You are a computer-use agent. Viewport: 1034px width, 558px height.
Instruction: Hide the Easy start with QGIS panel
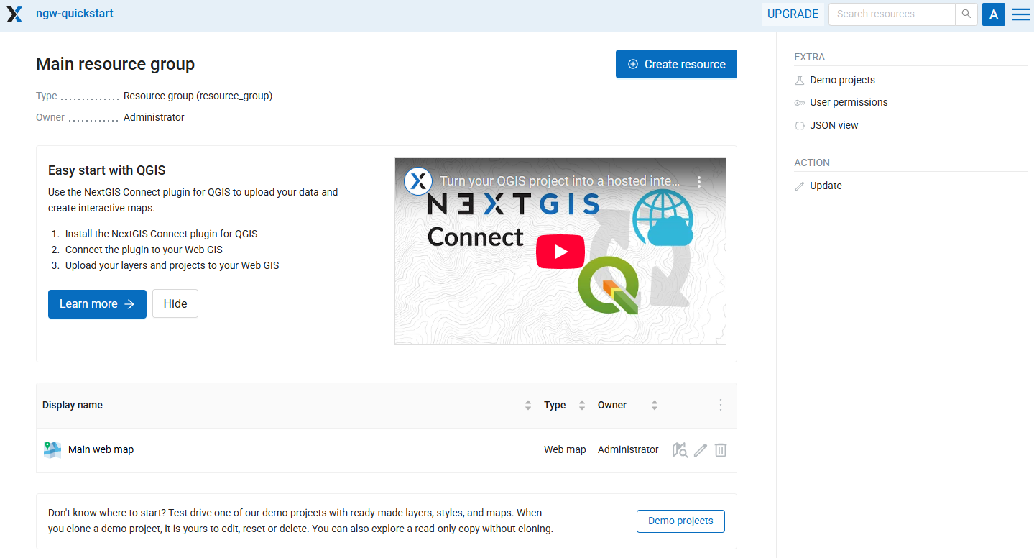(175, 304)
